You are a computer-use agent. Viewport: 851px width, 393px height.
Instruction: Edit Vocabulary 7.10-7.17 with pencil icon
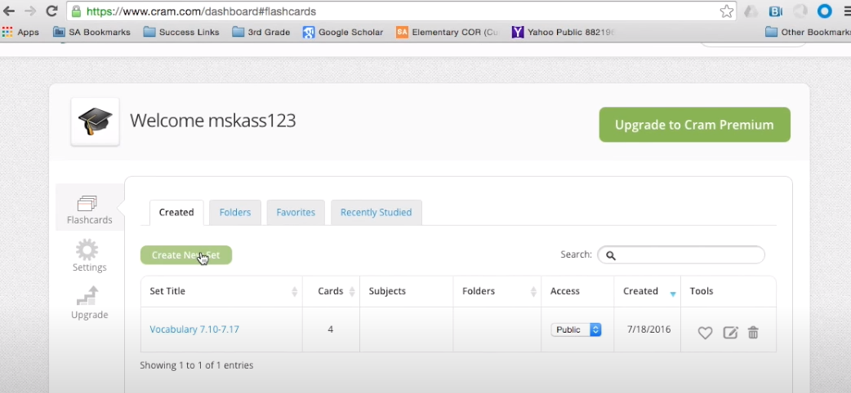pyautogui.click(x=730, y=333)
